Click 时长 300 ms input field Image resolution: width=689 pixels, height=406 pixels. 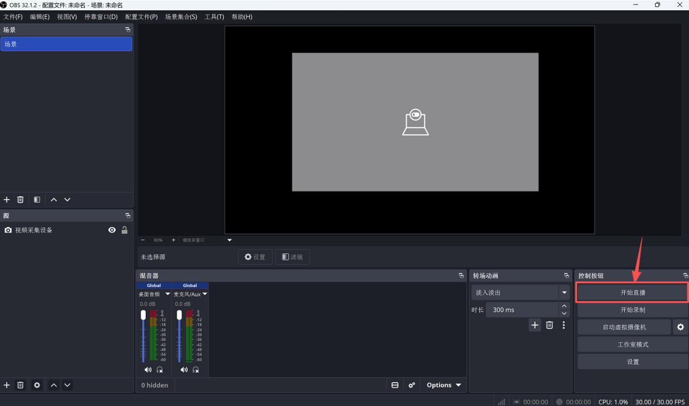pyautogui.click(x=523, y=310)
